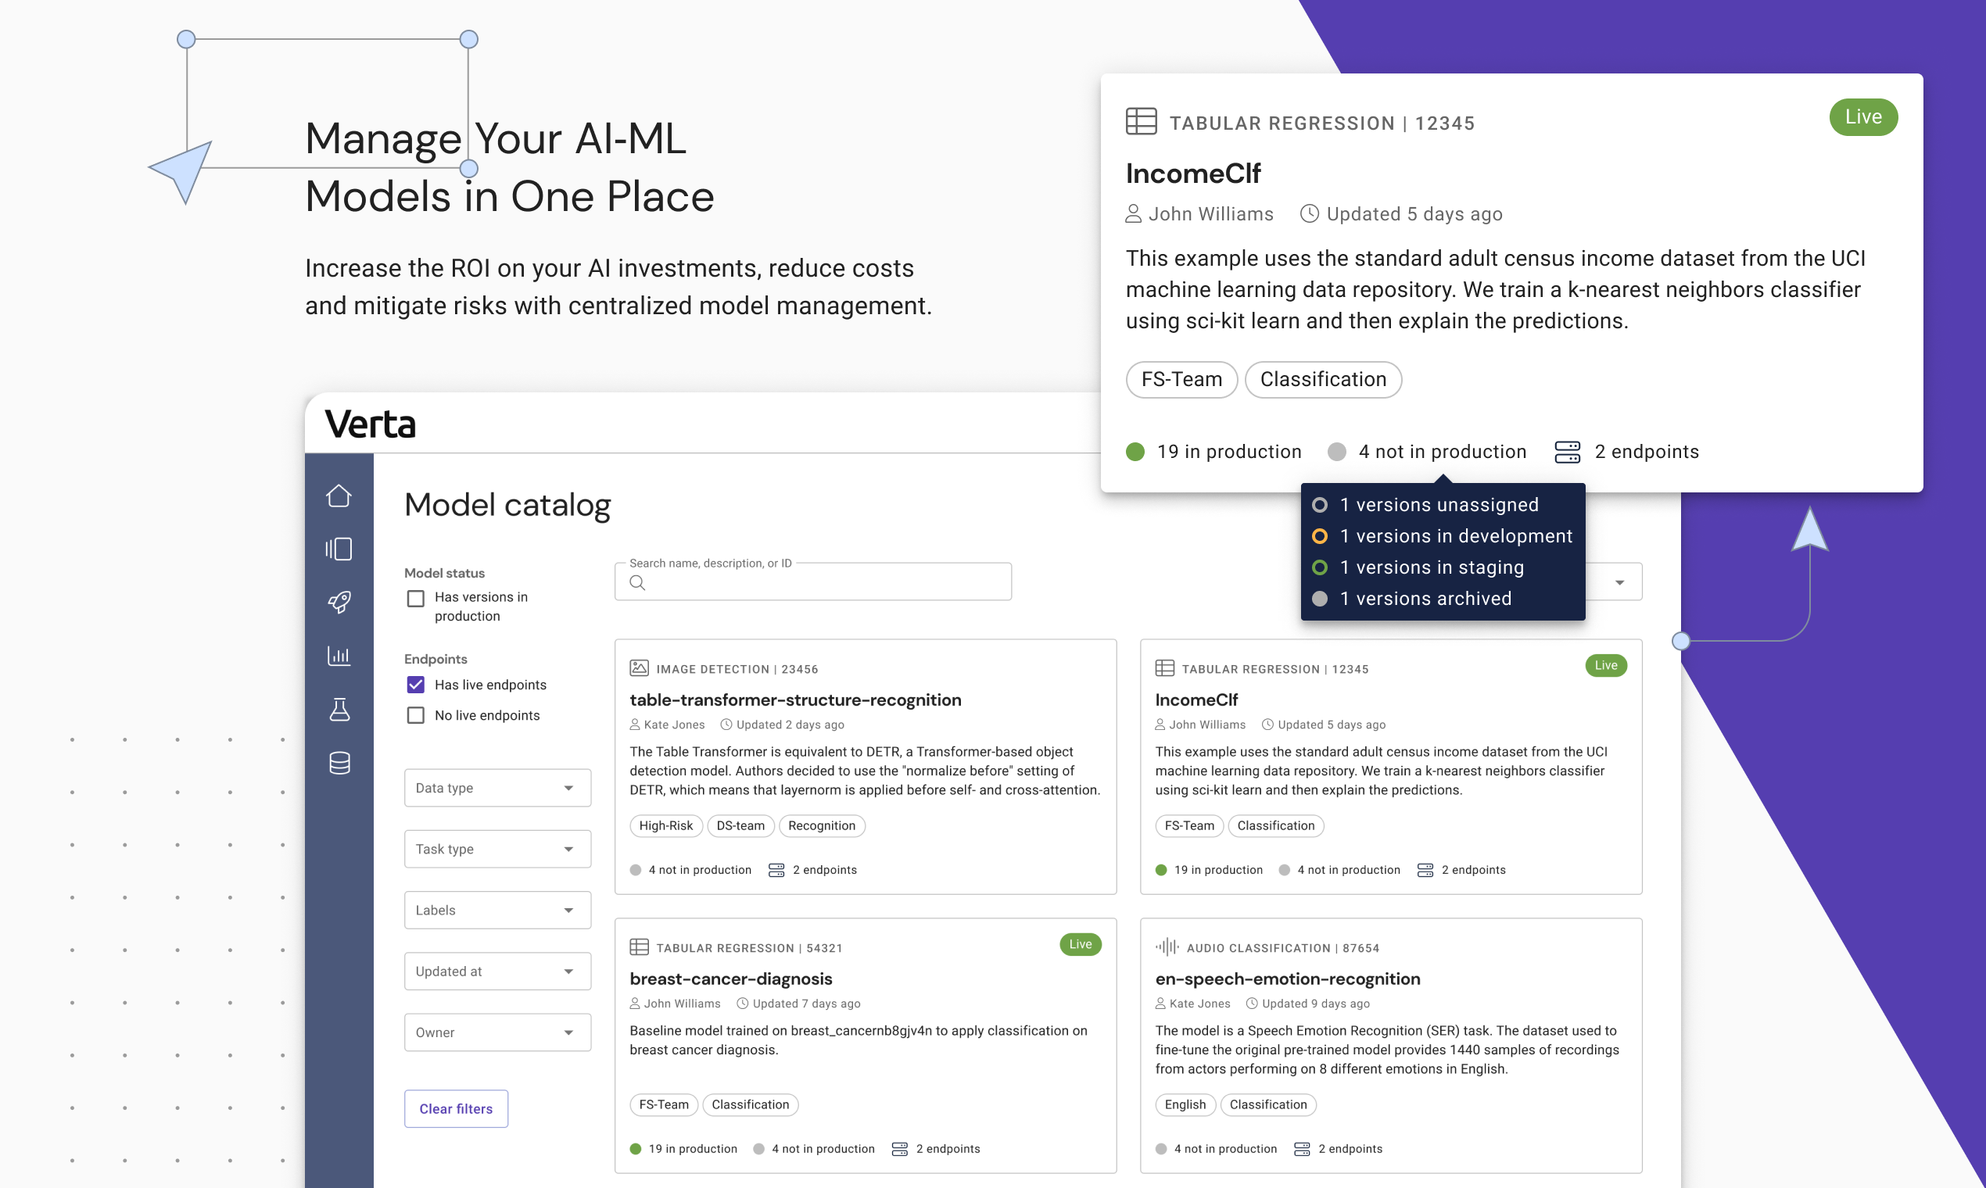
Task: Click endpoints icon on breast-cancer-diagnosis card
Action: (x=899, y=1149)
